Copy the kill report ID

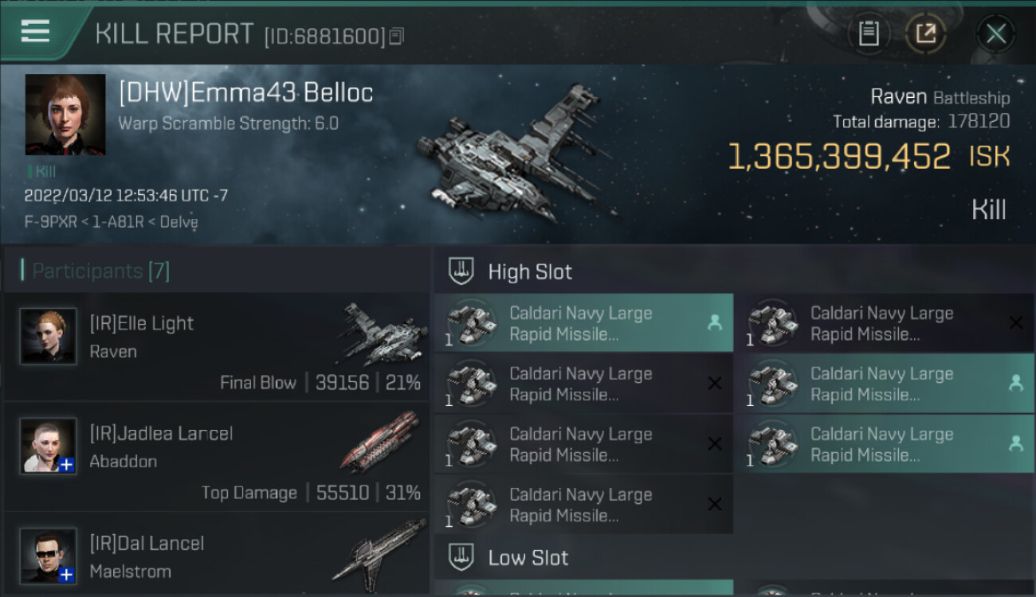point(397,36)
